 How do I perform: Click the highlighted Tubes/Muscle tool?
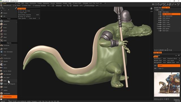8,97
